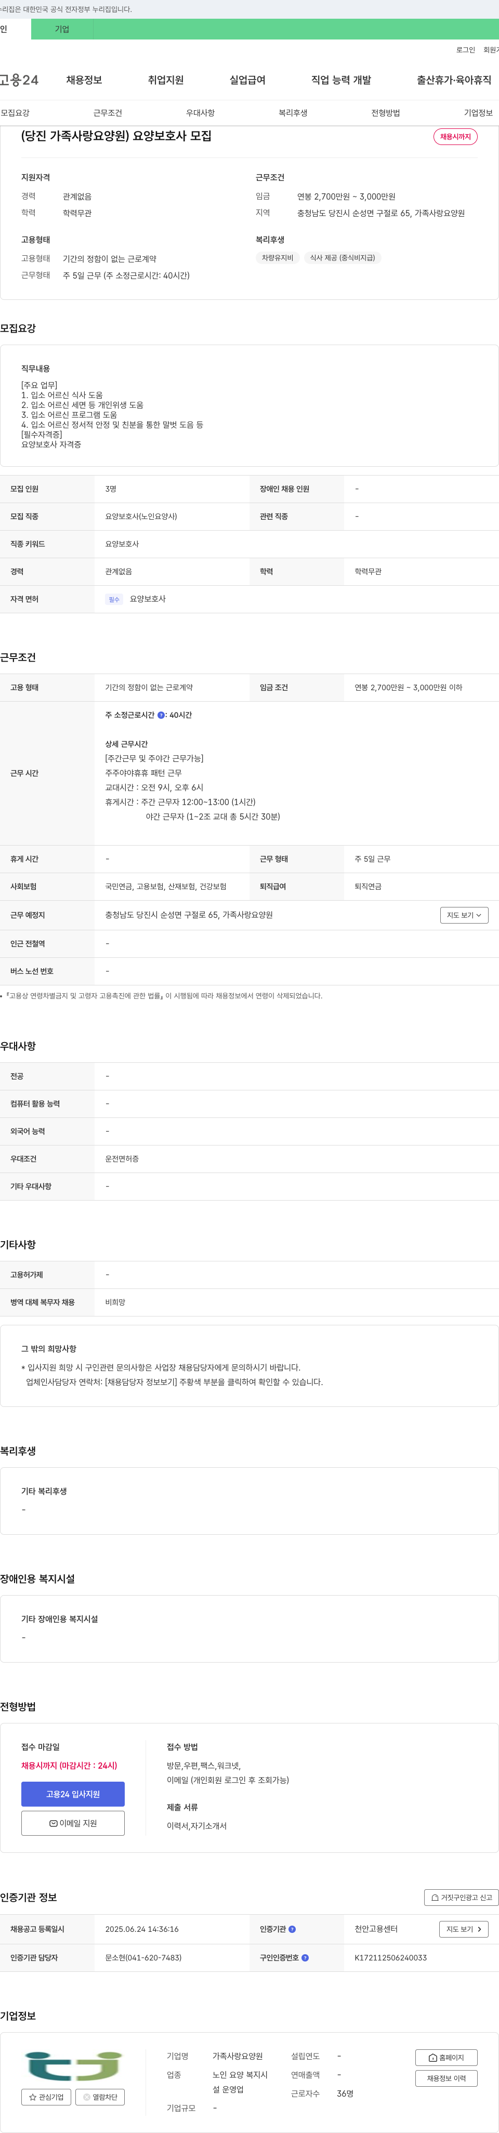Viewport: 499px width, 2133px height.
Task: Click the 고용24 입사지원 button
Action: pos(73,1794)
